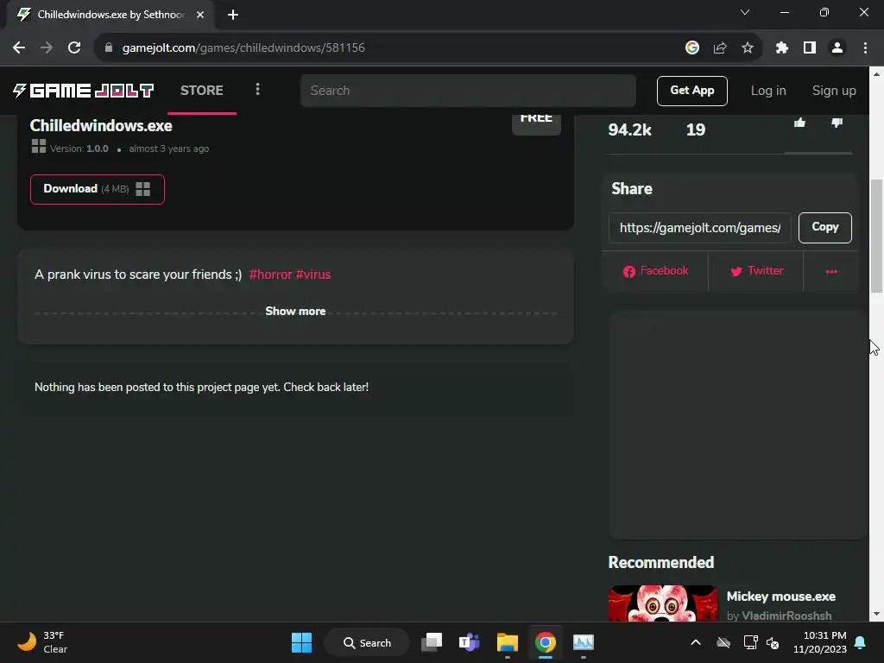The height and width of the screenshot is (663, 884).
Task: View site information lock icon
Action: [109, 48]
